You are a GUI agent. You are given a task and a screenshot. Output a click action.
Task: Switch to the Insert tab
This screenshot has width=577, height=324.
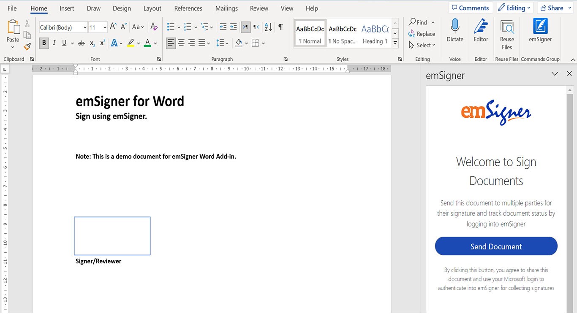[x=67, y=8]
